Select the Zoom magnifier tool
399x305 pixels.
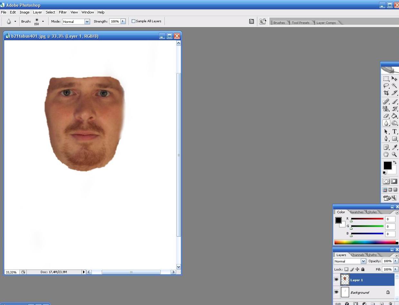point(394,154)
